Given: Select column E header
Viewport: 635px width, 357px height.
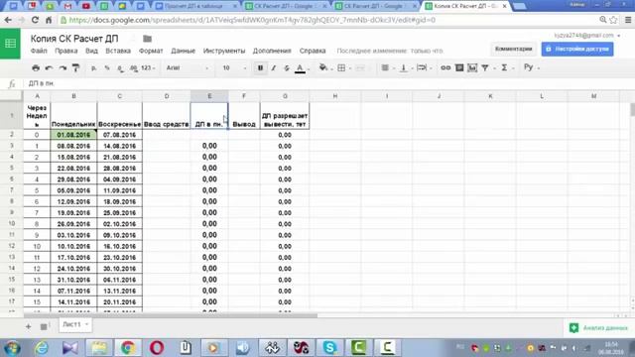Looking at the screenshot, I should pos(209,96).
